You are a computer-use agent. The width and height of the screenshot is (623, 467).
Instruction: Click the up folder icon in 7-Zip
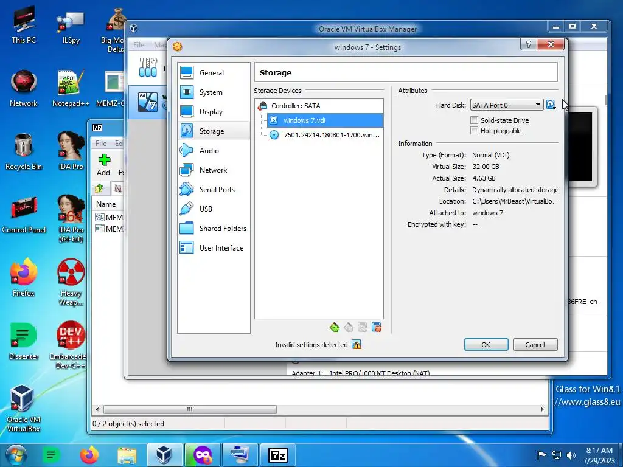(x=99, y=189)
